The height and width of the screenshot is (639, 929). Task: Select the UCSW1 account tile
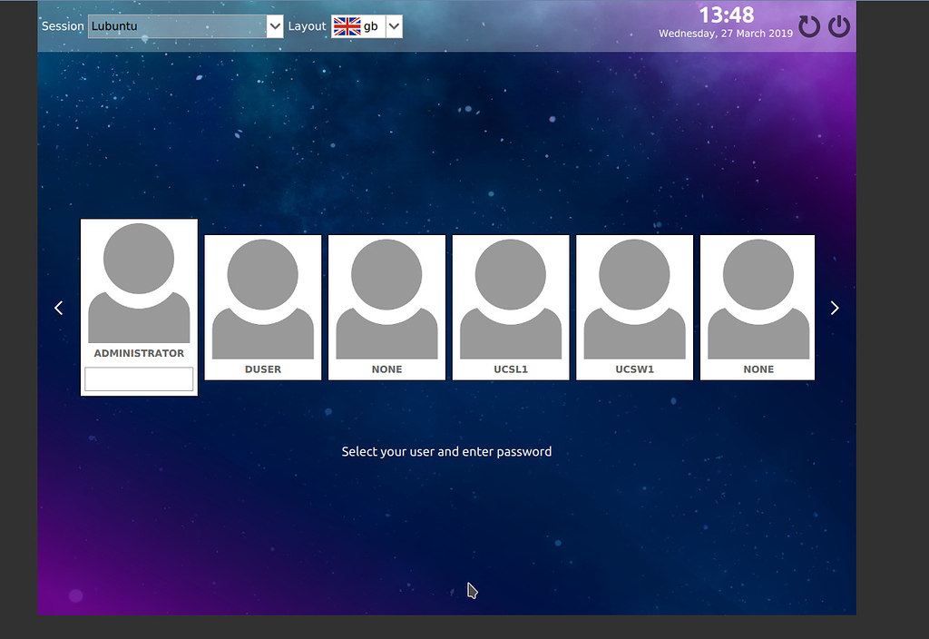[633, 306]
